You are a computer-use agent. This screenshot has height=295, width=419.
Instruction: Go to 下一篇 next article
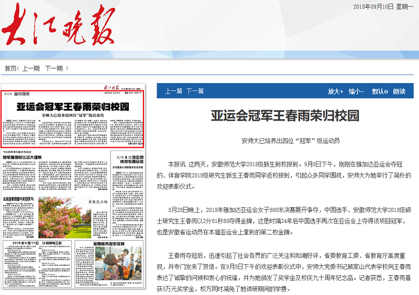(195, 91)
